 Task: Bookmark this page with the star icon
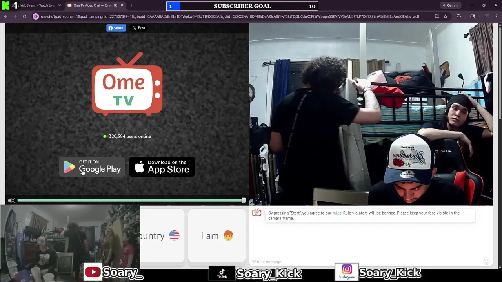click(x=446, y=16)
